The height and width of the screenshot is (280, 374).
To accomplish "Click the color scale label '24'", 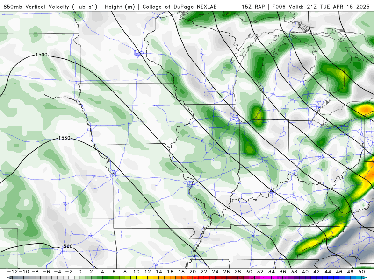I will coord(215,272).
